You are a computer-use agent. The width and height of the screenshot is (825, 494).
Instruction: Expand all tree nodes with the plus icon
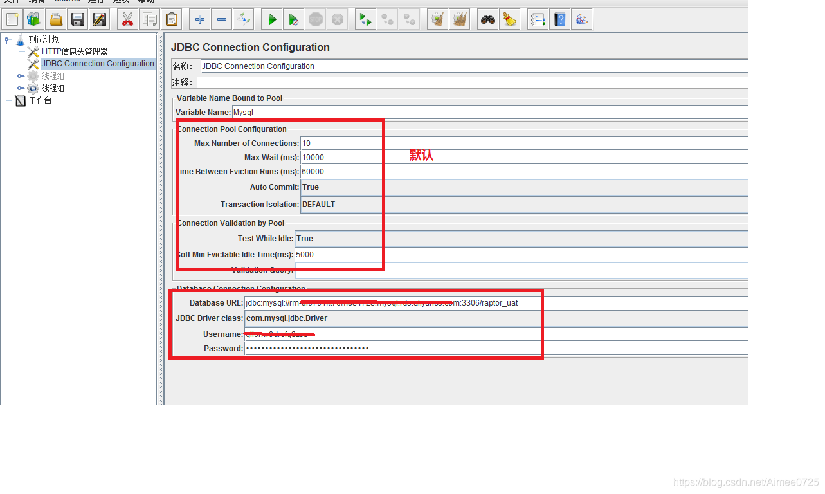pos(200,19)
